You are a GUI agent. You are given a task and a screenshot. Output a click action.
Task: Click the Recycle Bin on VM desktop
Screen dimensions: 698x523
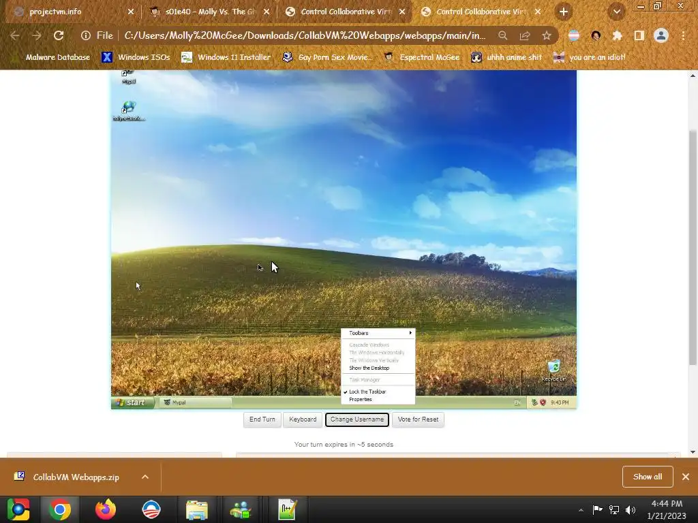coord(553,370)
